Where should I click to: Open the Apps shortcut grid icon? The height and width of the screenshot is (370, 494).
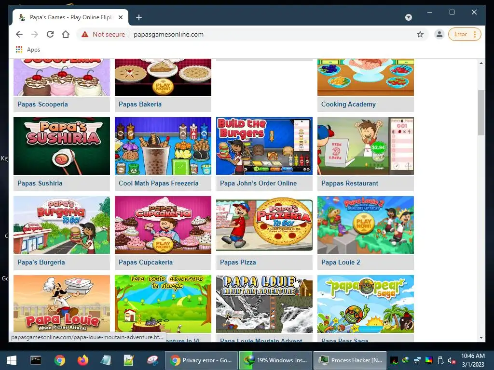point(19,50)
